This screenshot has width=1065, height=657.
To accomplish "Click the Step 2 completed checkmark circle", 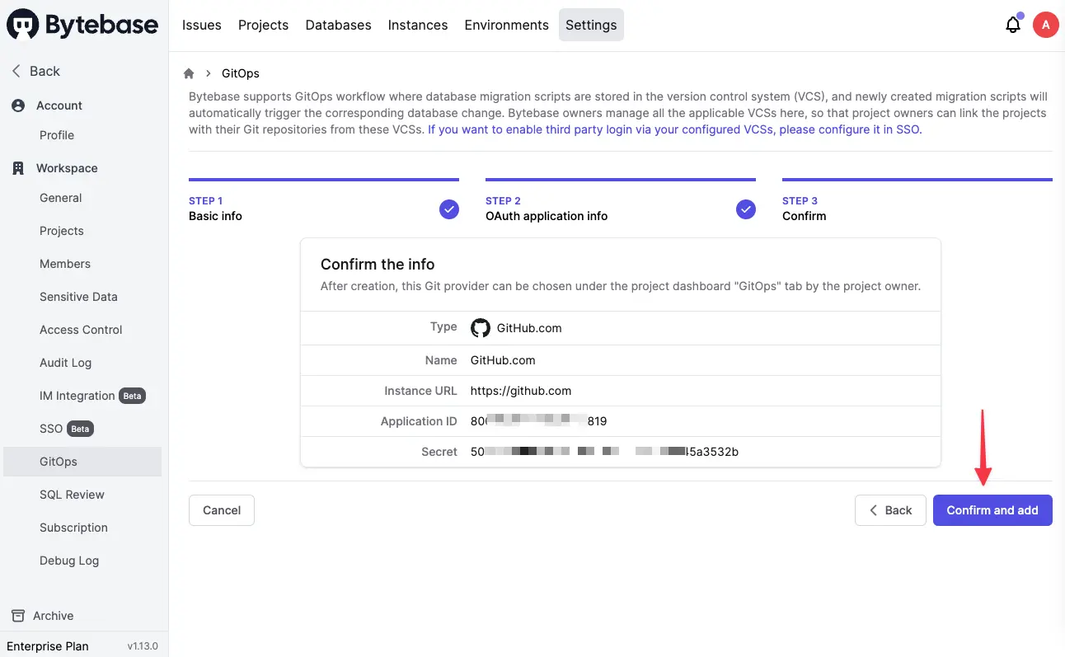I will 746,209.
